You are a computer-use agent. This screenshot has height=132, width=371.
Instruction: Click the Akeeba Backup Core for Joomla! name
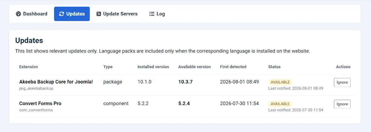pos(56,82)
